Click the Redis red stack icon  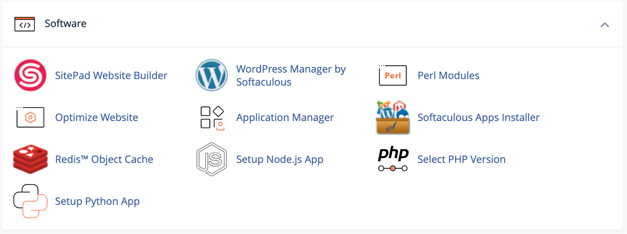30,160
